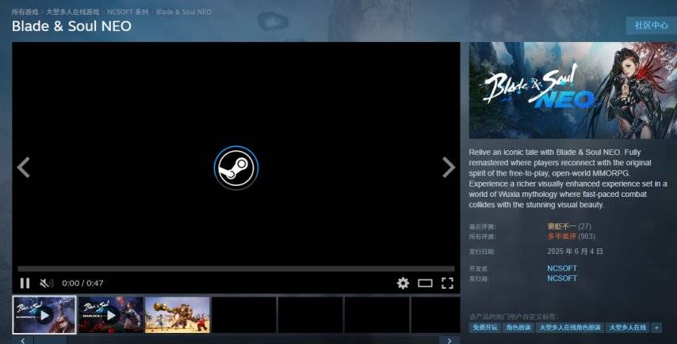Navigate to 大型多人在线游戏 breadcrumb

click(x=73, y=13)
